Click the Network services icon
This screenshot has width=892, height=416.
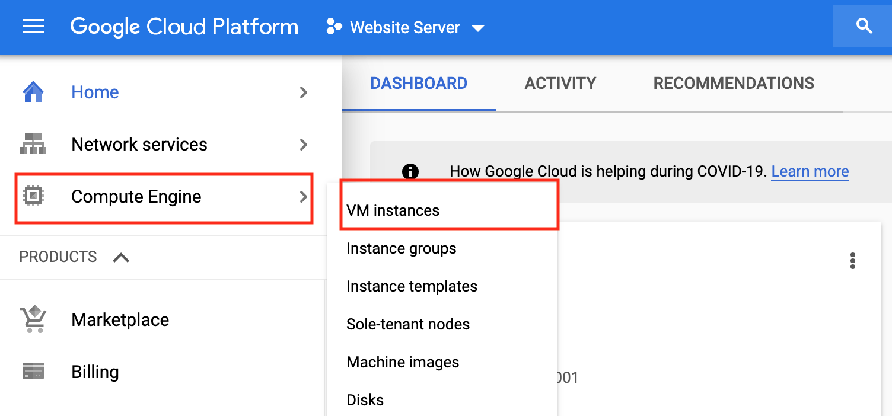point(33,144)
